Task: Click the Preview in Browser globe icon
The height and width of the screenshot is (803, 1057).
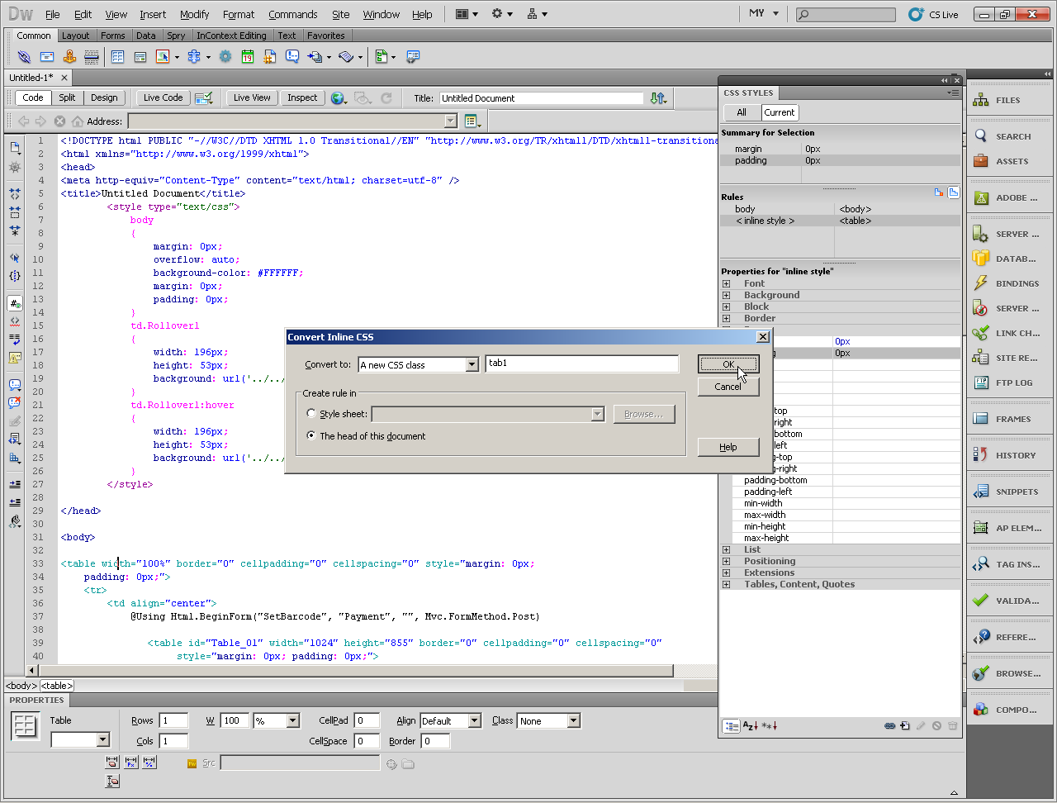Action: tap(338, 98)
